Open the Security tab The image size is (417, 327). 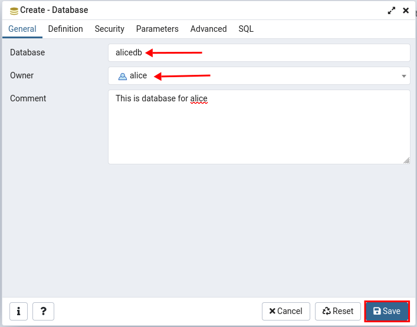110,29
